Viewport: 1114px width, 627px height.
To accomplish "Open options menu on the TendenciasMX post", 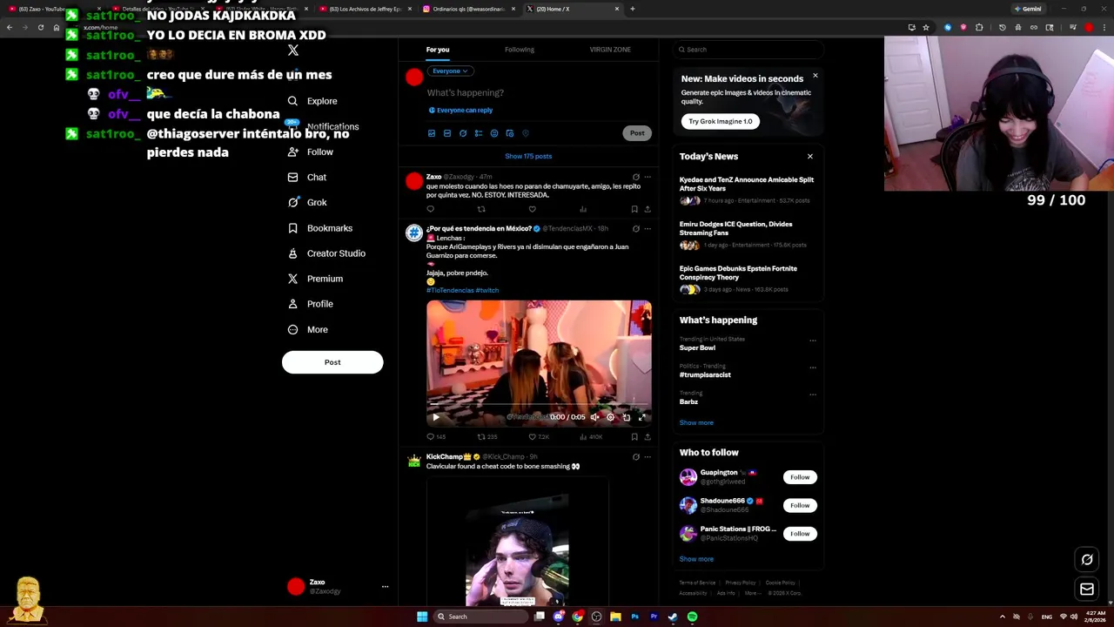I will pos(647,229).
